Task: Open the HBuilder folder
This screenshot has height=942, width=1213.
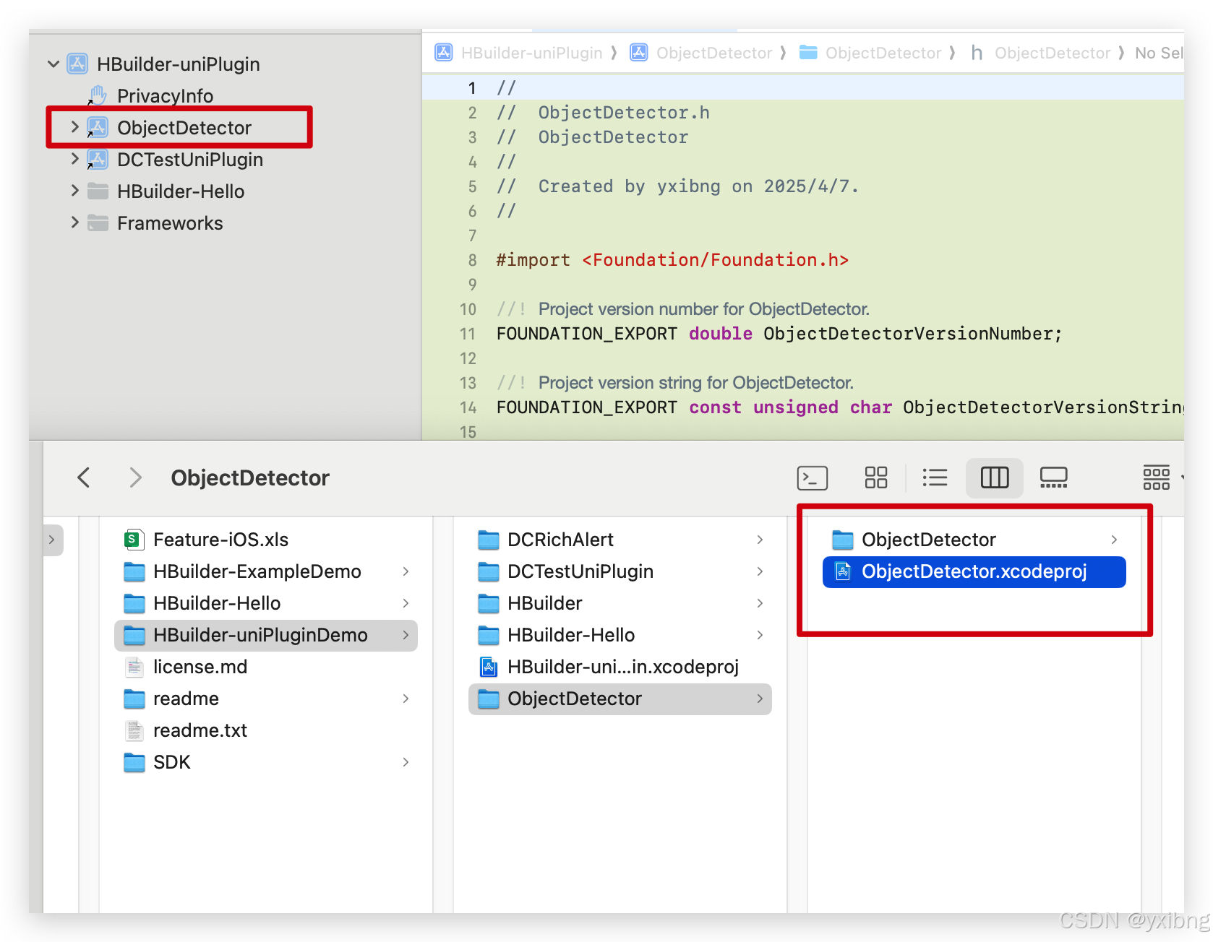Action: (x=544, y=603)
